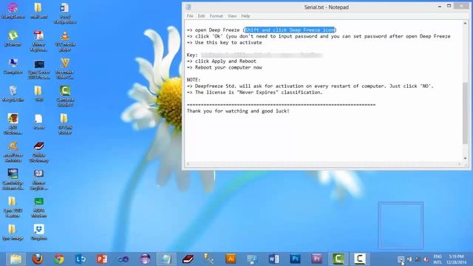
Task: Open Visual Studio from the taskbar
Action: pyautogui.click(x=123, y=259)
